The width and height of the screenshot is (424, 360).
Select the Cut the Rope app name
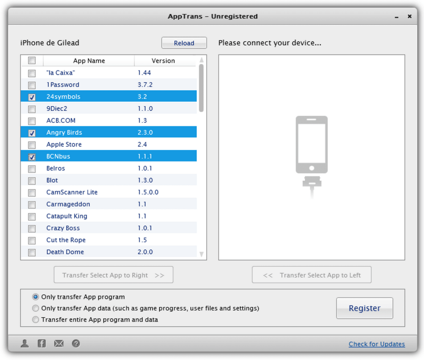pos(66,240)
